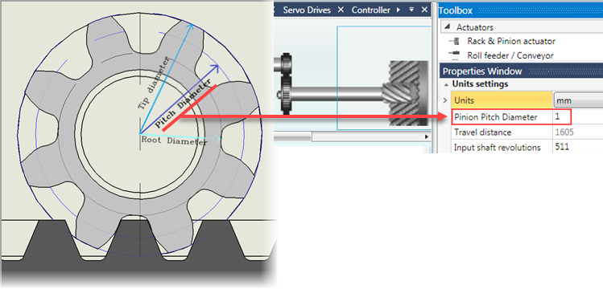Open the tab list dropdown arrow
Viewport: 603px width, 289px height.
tap(411, 10)
